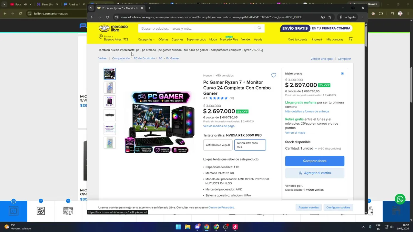Image resolution: width=413 pixels, height=232 pixels.
Task: Open the incognito Chrome three-dot menu
Action: pyautogui.click(x=363, y=17)
